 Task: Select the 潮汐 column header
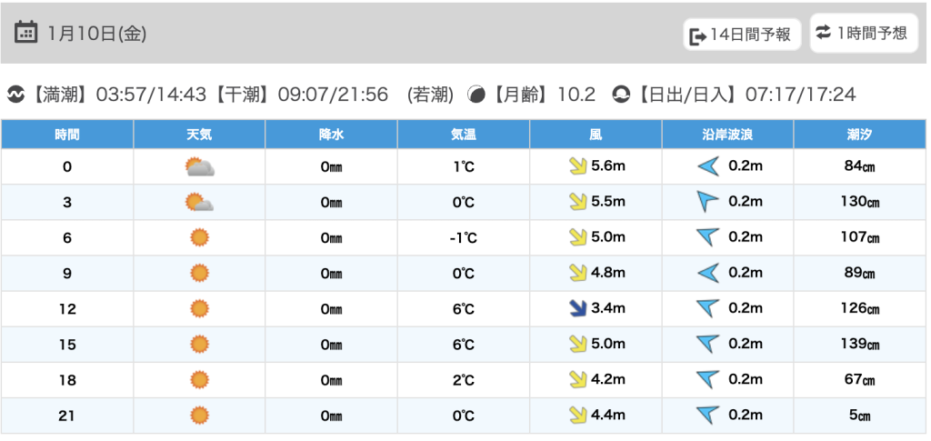859,135
